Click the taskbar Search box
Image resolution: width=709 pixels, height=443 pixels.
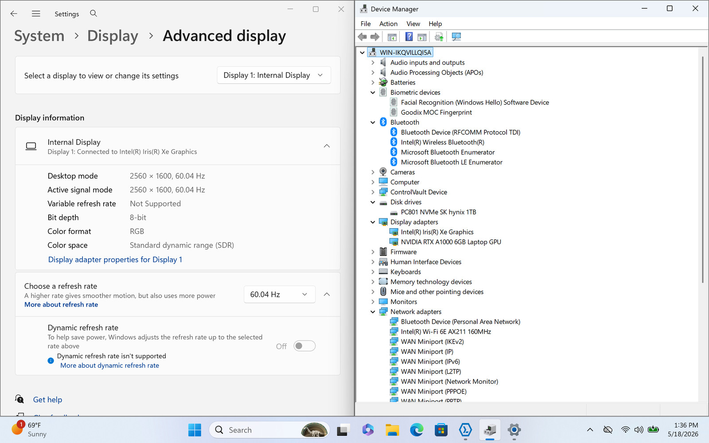pos(269,430)
